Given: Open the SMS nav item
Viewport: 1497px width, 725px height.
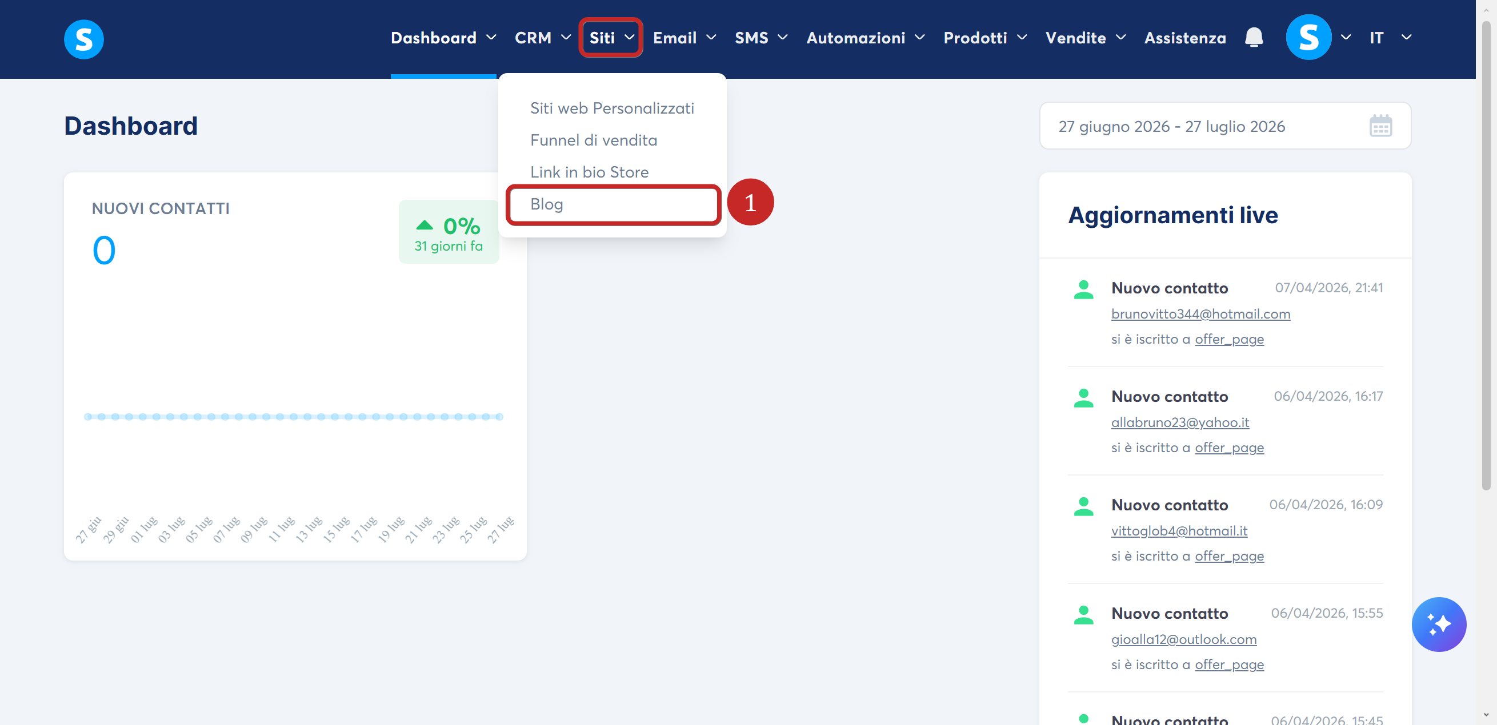Looking at the screenshot, I should point(751,38).
